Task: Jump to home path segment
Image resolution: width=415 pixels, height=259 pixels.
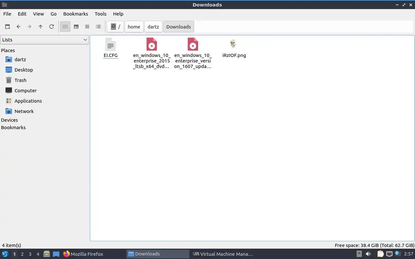Action: tap(134, 27)
